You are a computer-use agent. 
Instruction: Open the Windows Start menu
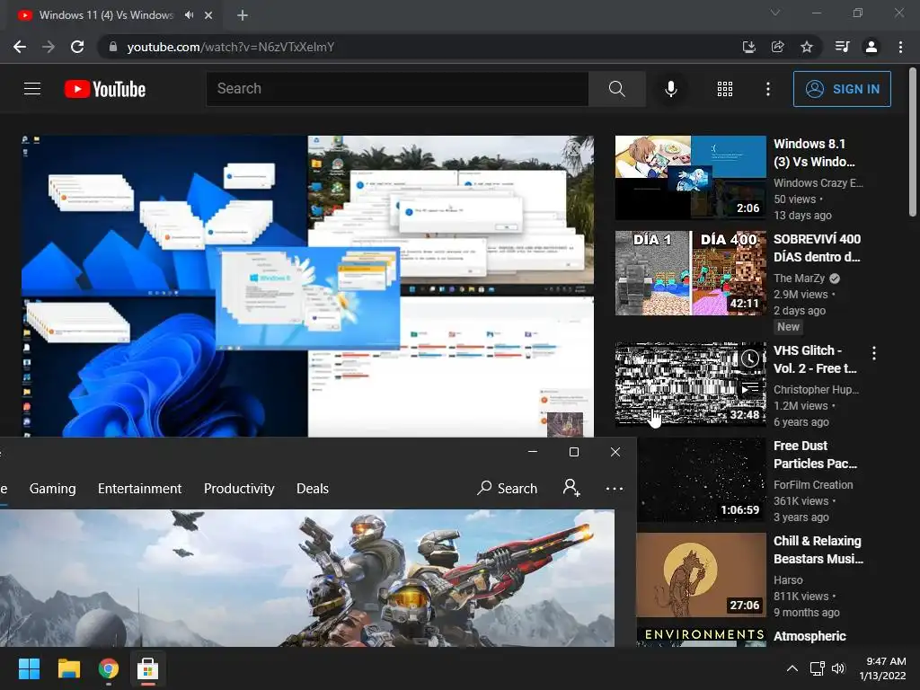pos(29,668)
